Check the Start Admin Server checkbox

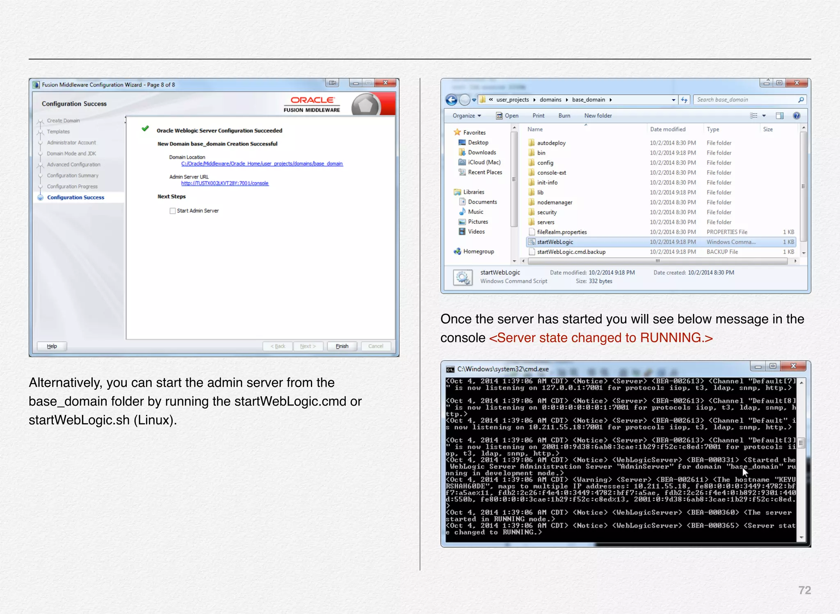tap(172, 211)
